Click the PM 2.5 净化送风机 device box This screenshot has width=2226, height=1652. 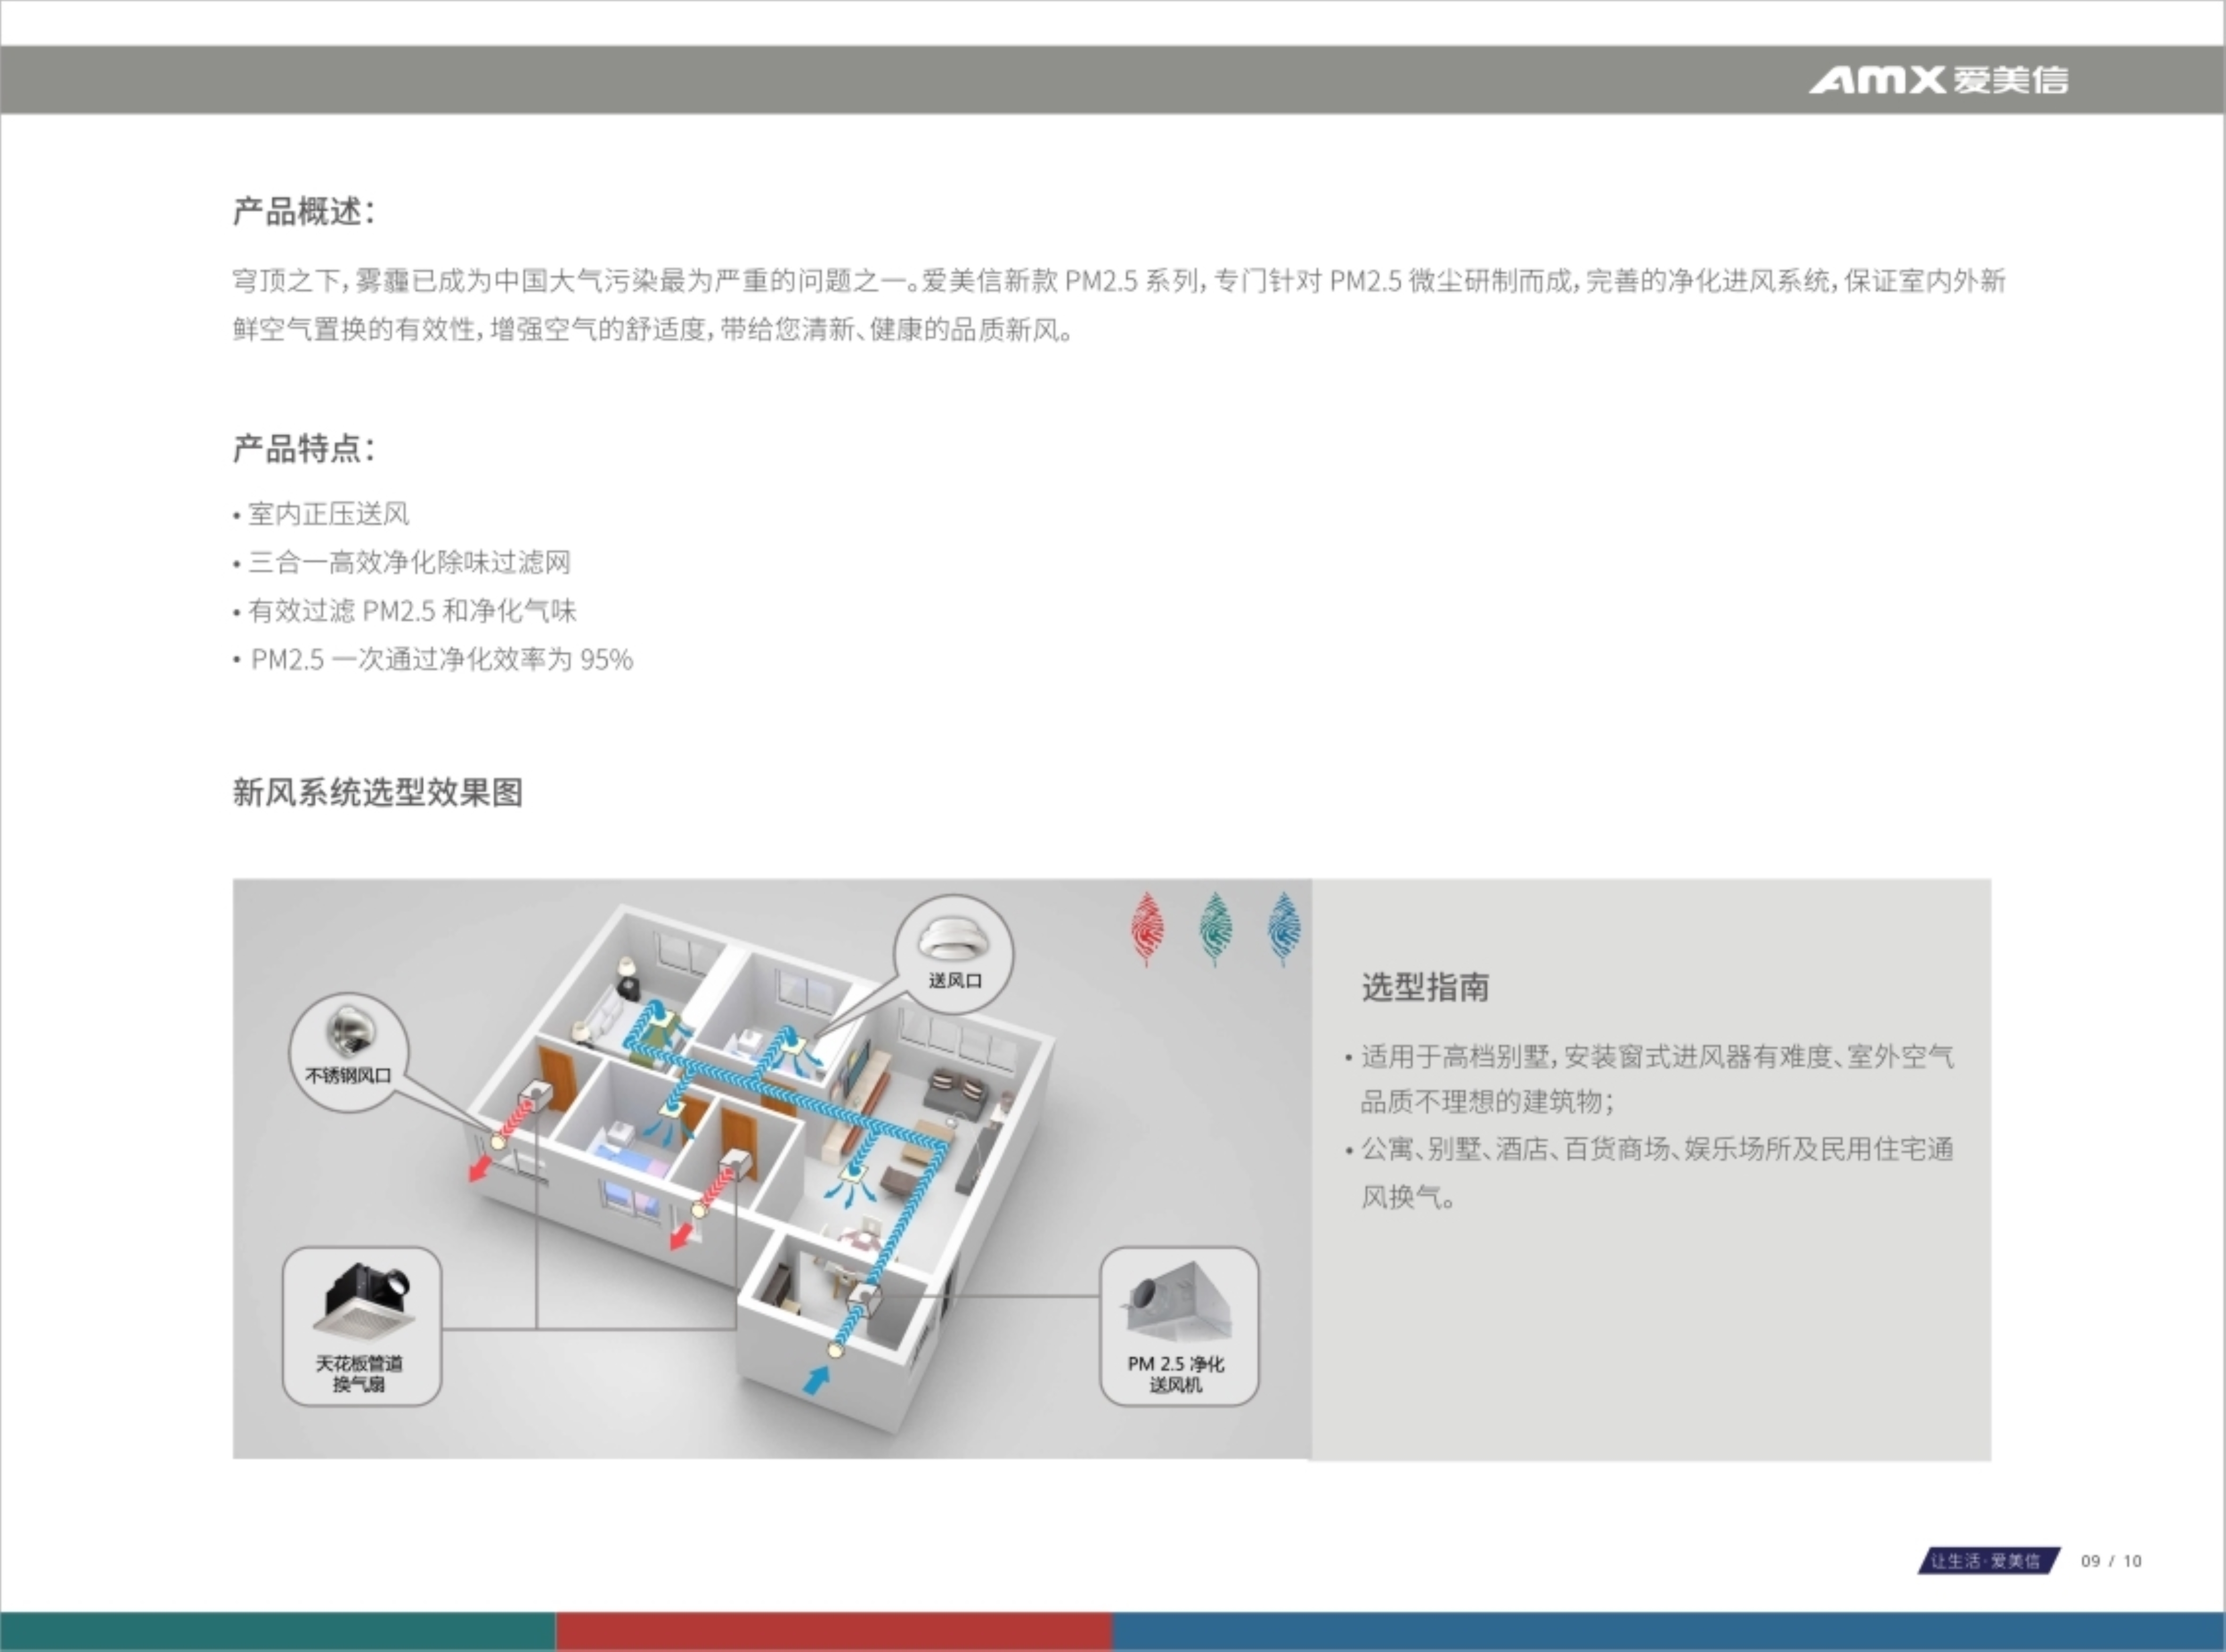[1179, 1326]
